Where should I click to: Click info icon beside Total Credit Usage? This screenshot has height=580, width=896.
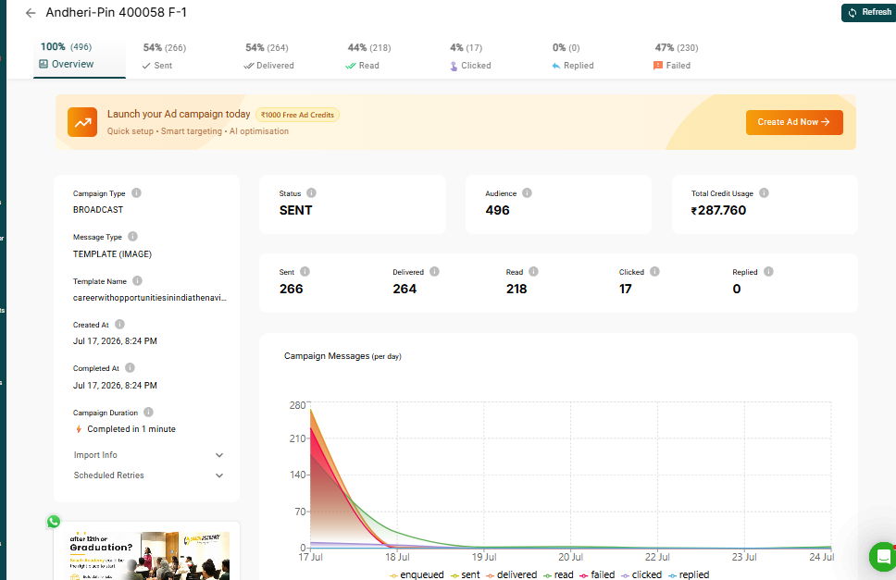pos(764,193)
